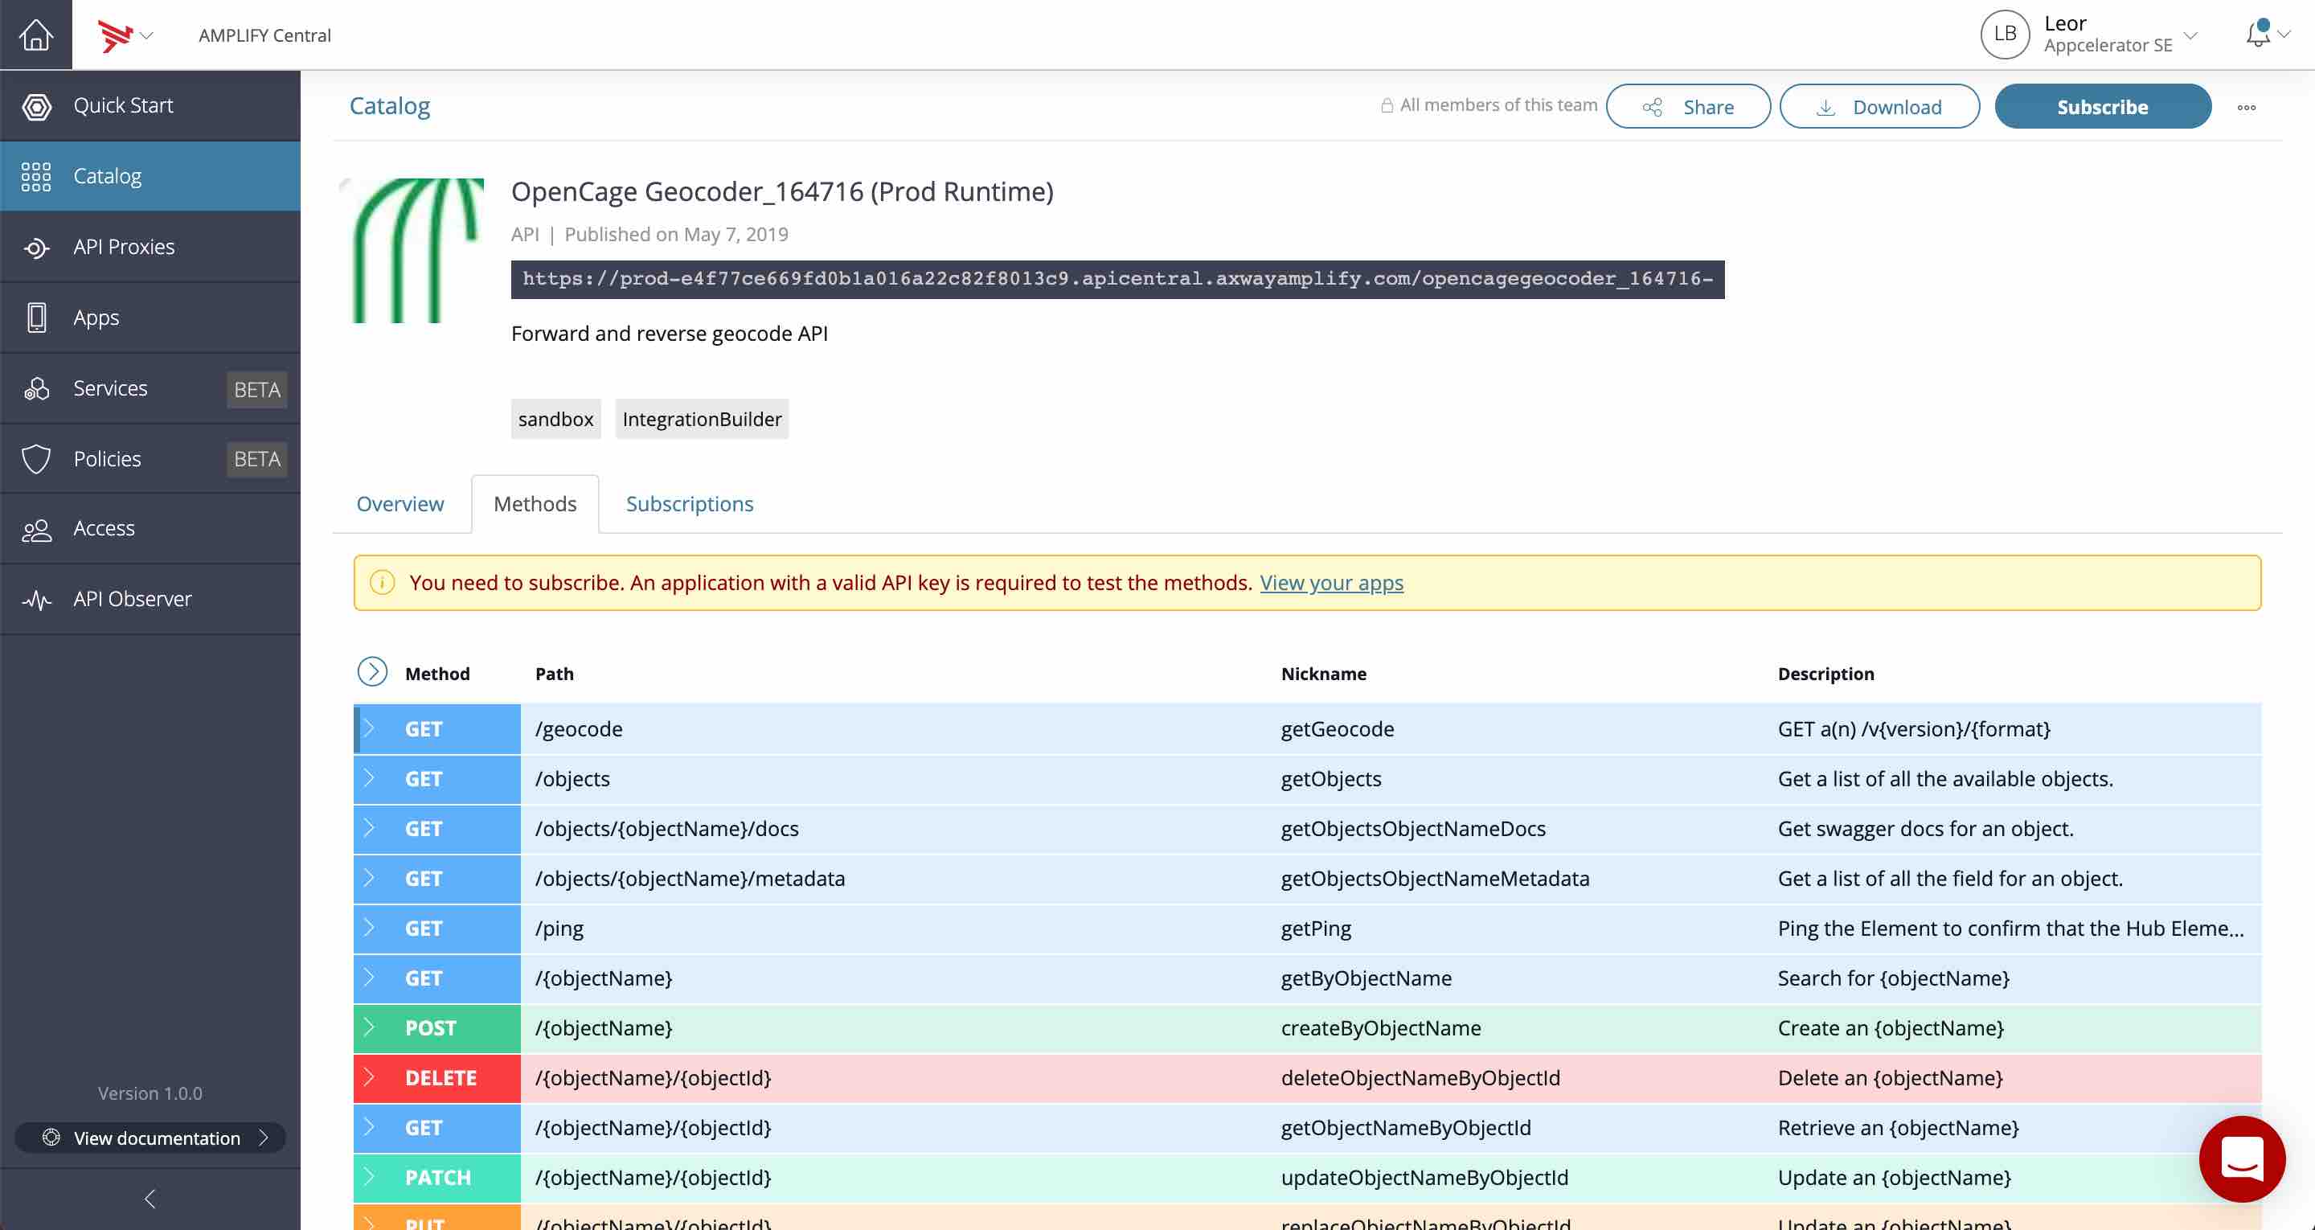Open the more options ellipsis menu
The width and height of the screenshot is (2315, 1230).
click(x=2247, y=108)
